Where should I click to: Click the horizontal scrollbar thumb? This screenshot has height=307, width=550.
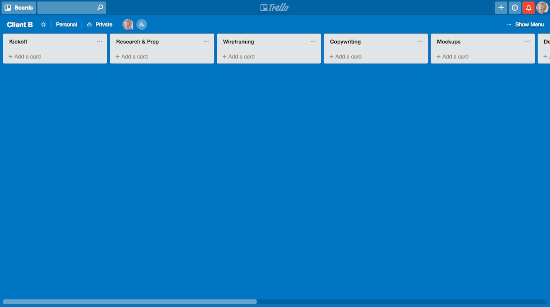130,302
